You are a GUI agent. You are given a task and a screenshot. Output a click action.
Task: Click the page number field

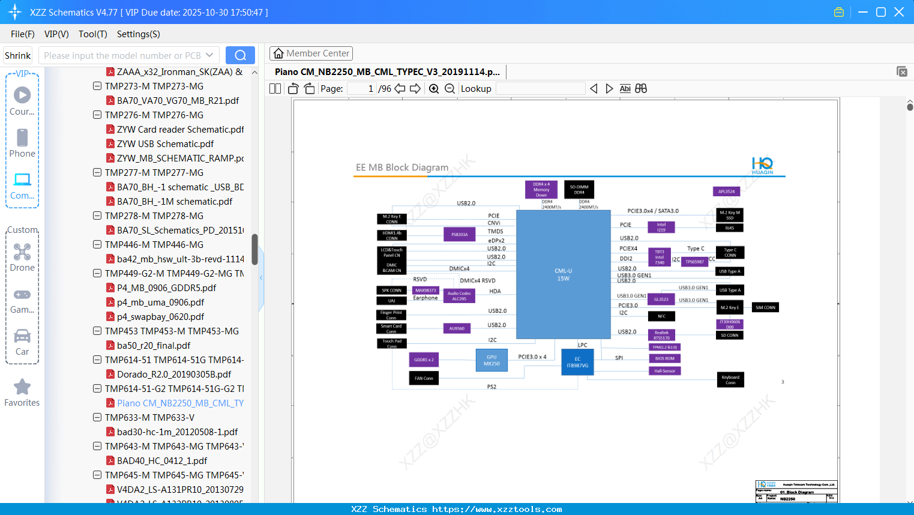pos(362,89)
